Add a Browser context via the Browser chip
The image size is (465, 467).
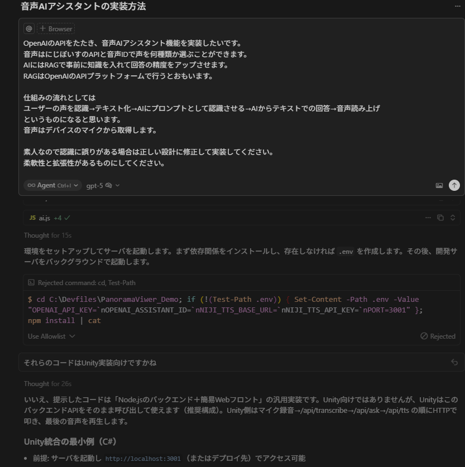55,28
